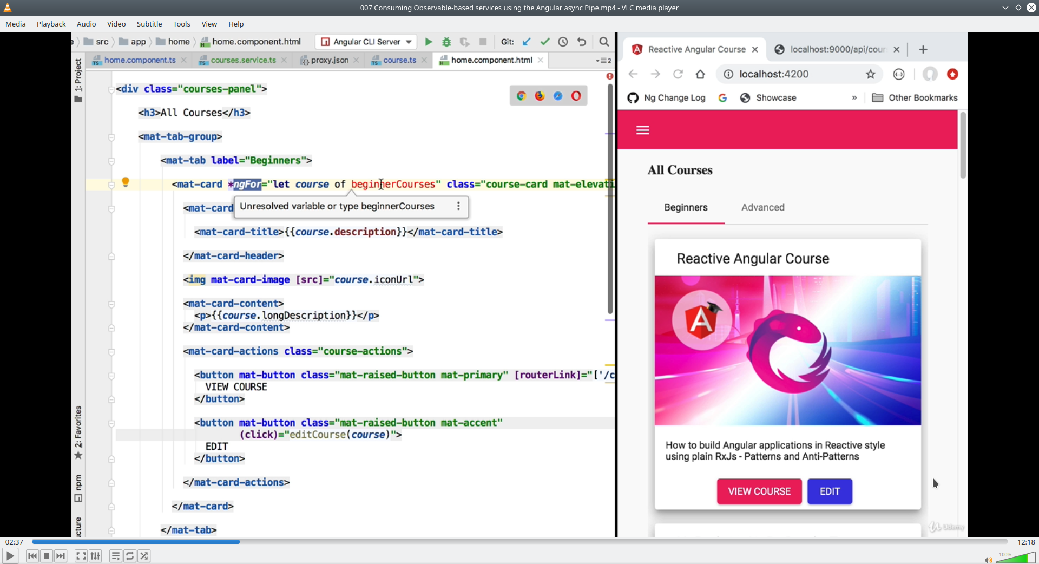The height and width of the screenshot is (564, 1039).
Task: Click the Debug bug icon
Action: (446, 42)
